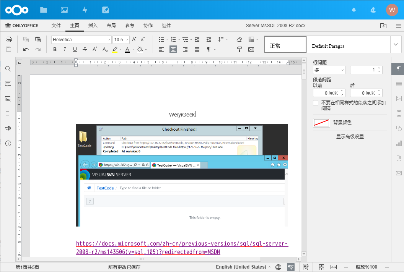
Task: Toggle italic formatting
Action: pos(65,49)
